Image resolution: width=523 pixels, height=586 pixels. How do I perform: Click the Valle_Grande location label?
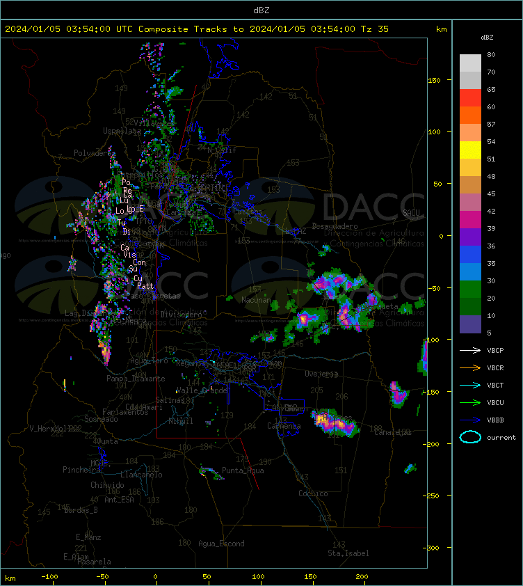tap(202, 390)
